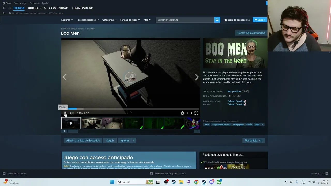
Task: Click the Ver tu lista button
Action: click(253, 141)
